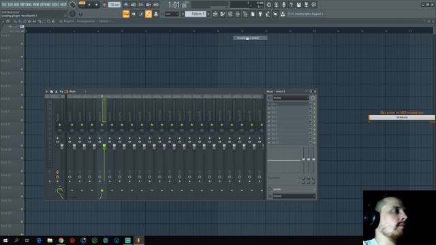Select playlist playback speaker tool

click(53, 21)
